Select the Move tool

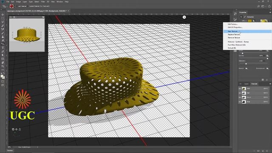3,14
